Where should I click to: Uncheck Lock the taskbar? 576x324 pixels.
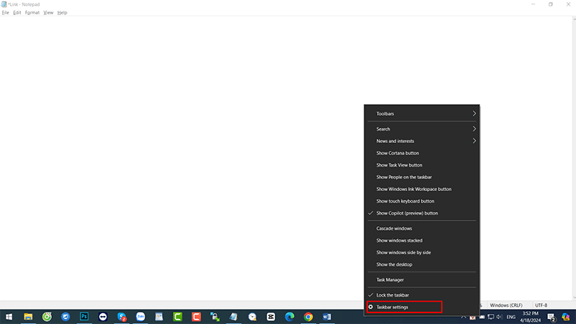pos(422,295)
